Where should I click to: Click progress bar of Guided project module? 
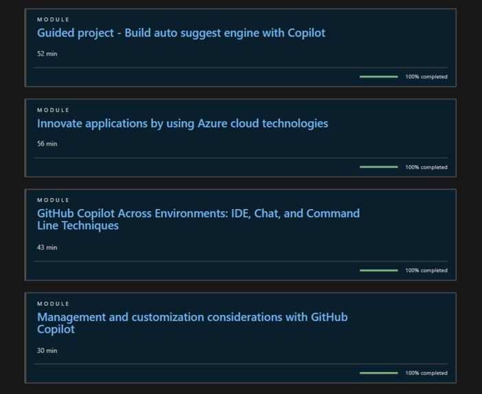point(379,76)
